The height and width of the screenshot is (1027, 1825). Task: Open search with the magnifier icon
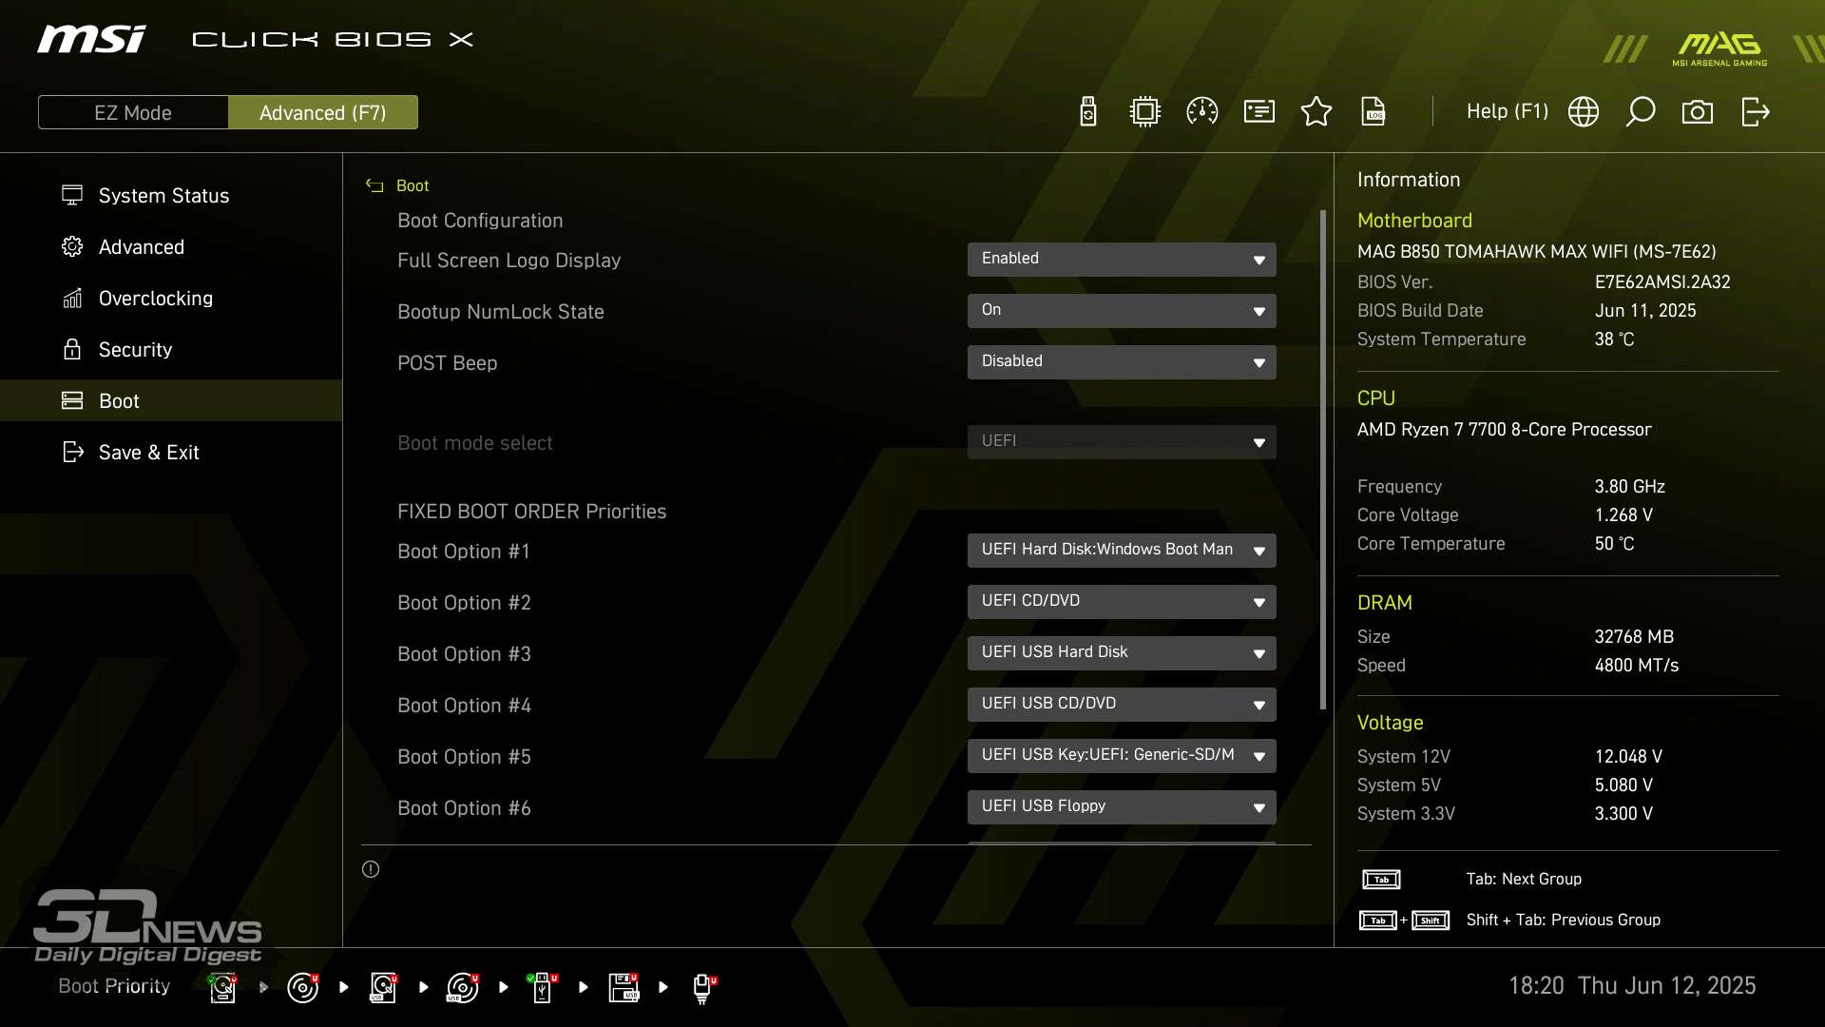1641,112
